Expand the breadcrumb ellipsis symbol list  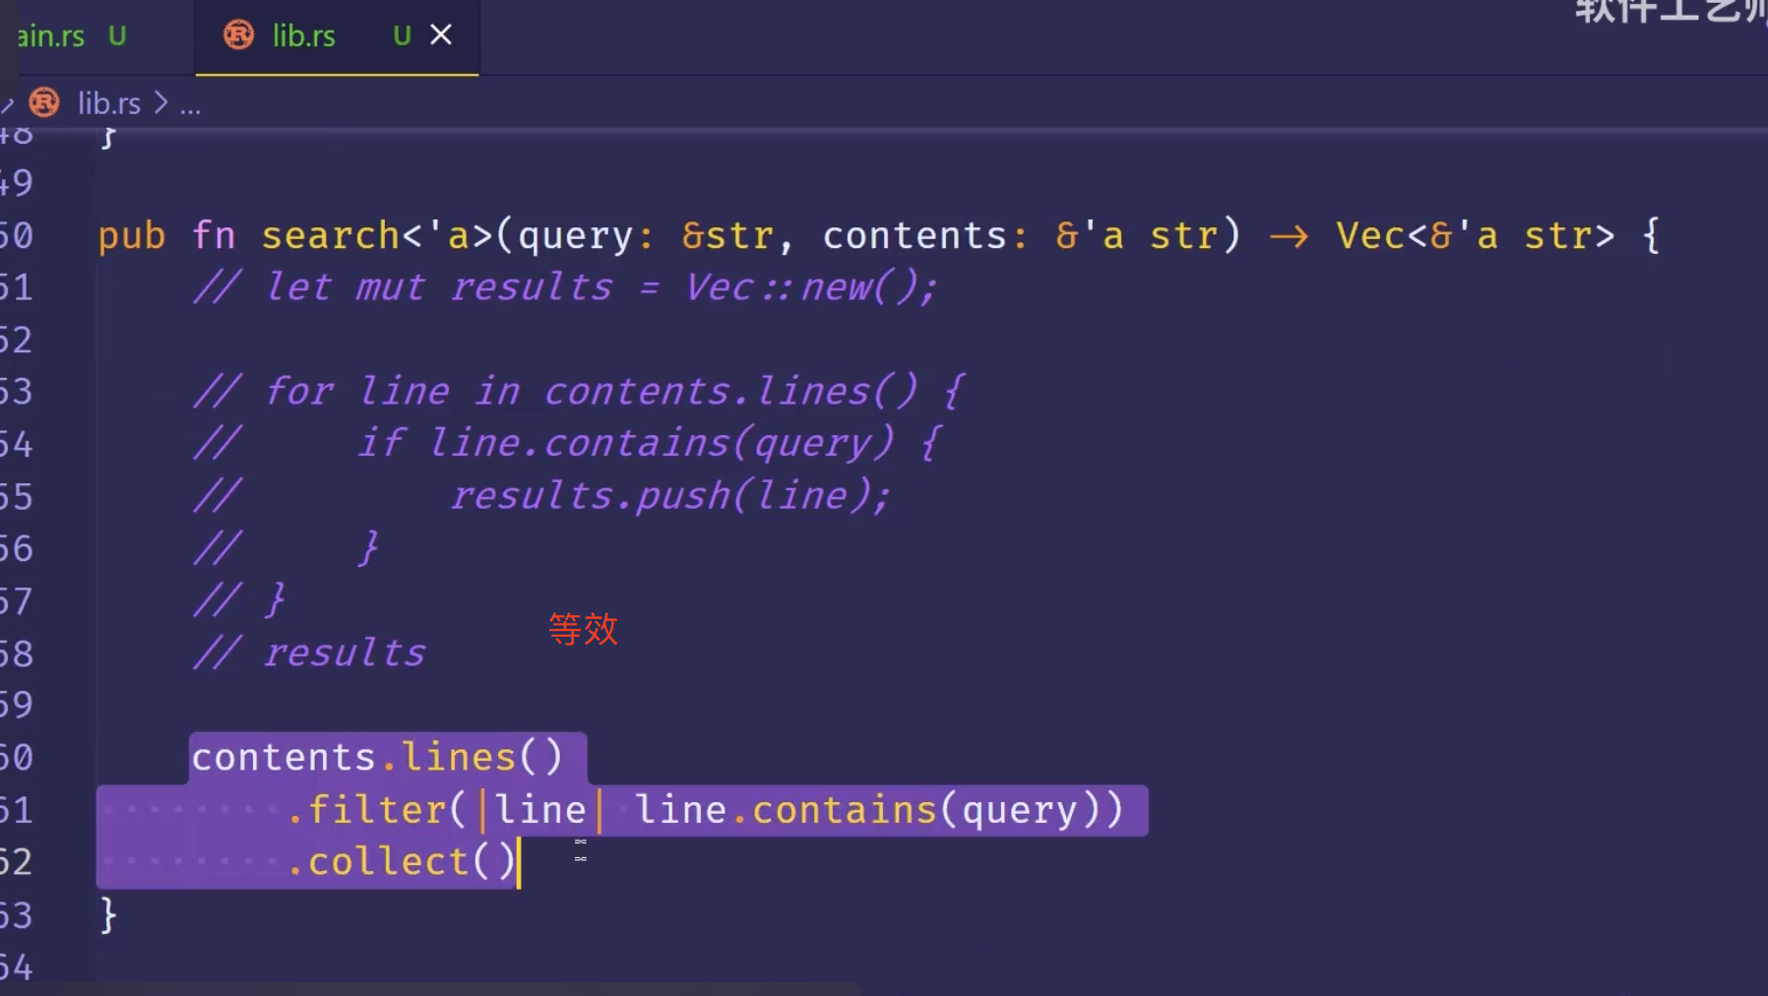click(190, 104)
